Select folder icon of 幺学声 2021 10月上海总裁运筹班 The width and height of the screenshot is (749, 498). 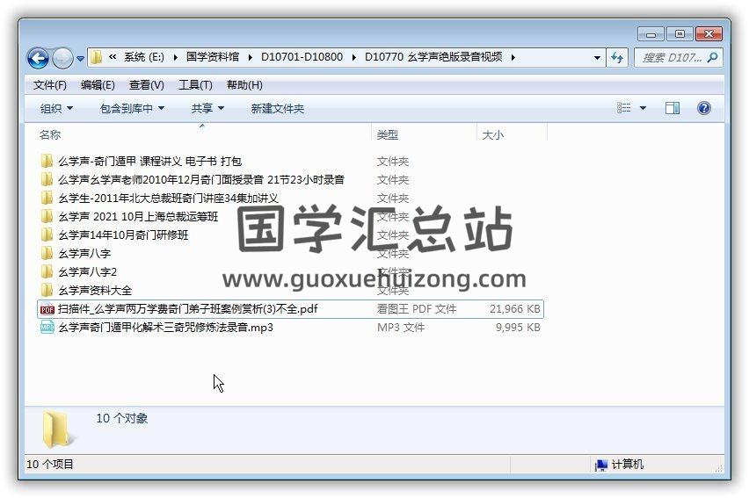47,216
